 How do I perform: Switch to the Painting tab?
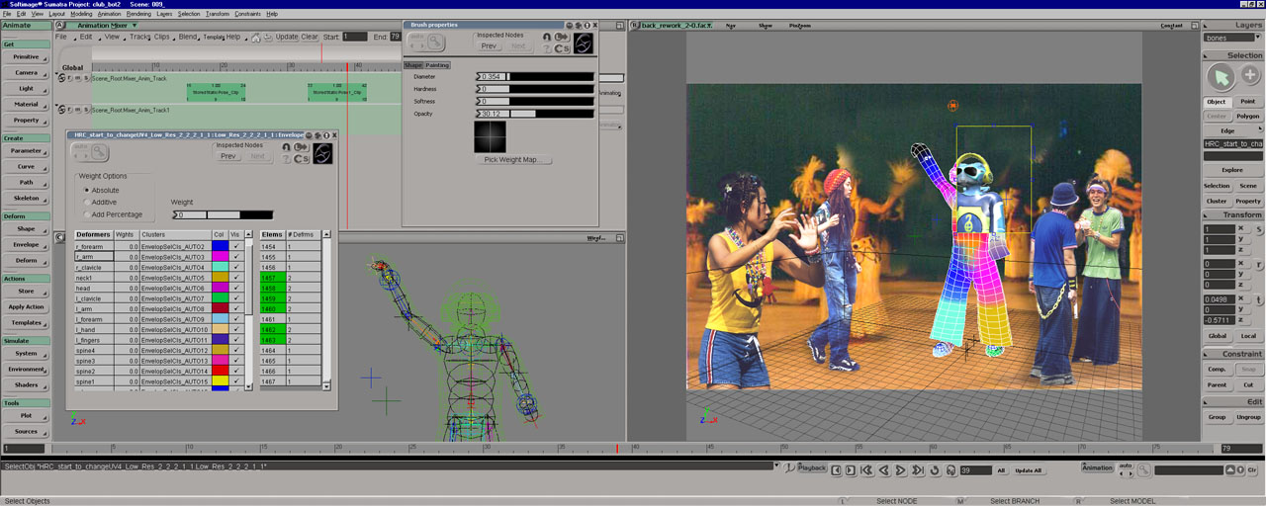pos(437,65)
